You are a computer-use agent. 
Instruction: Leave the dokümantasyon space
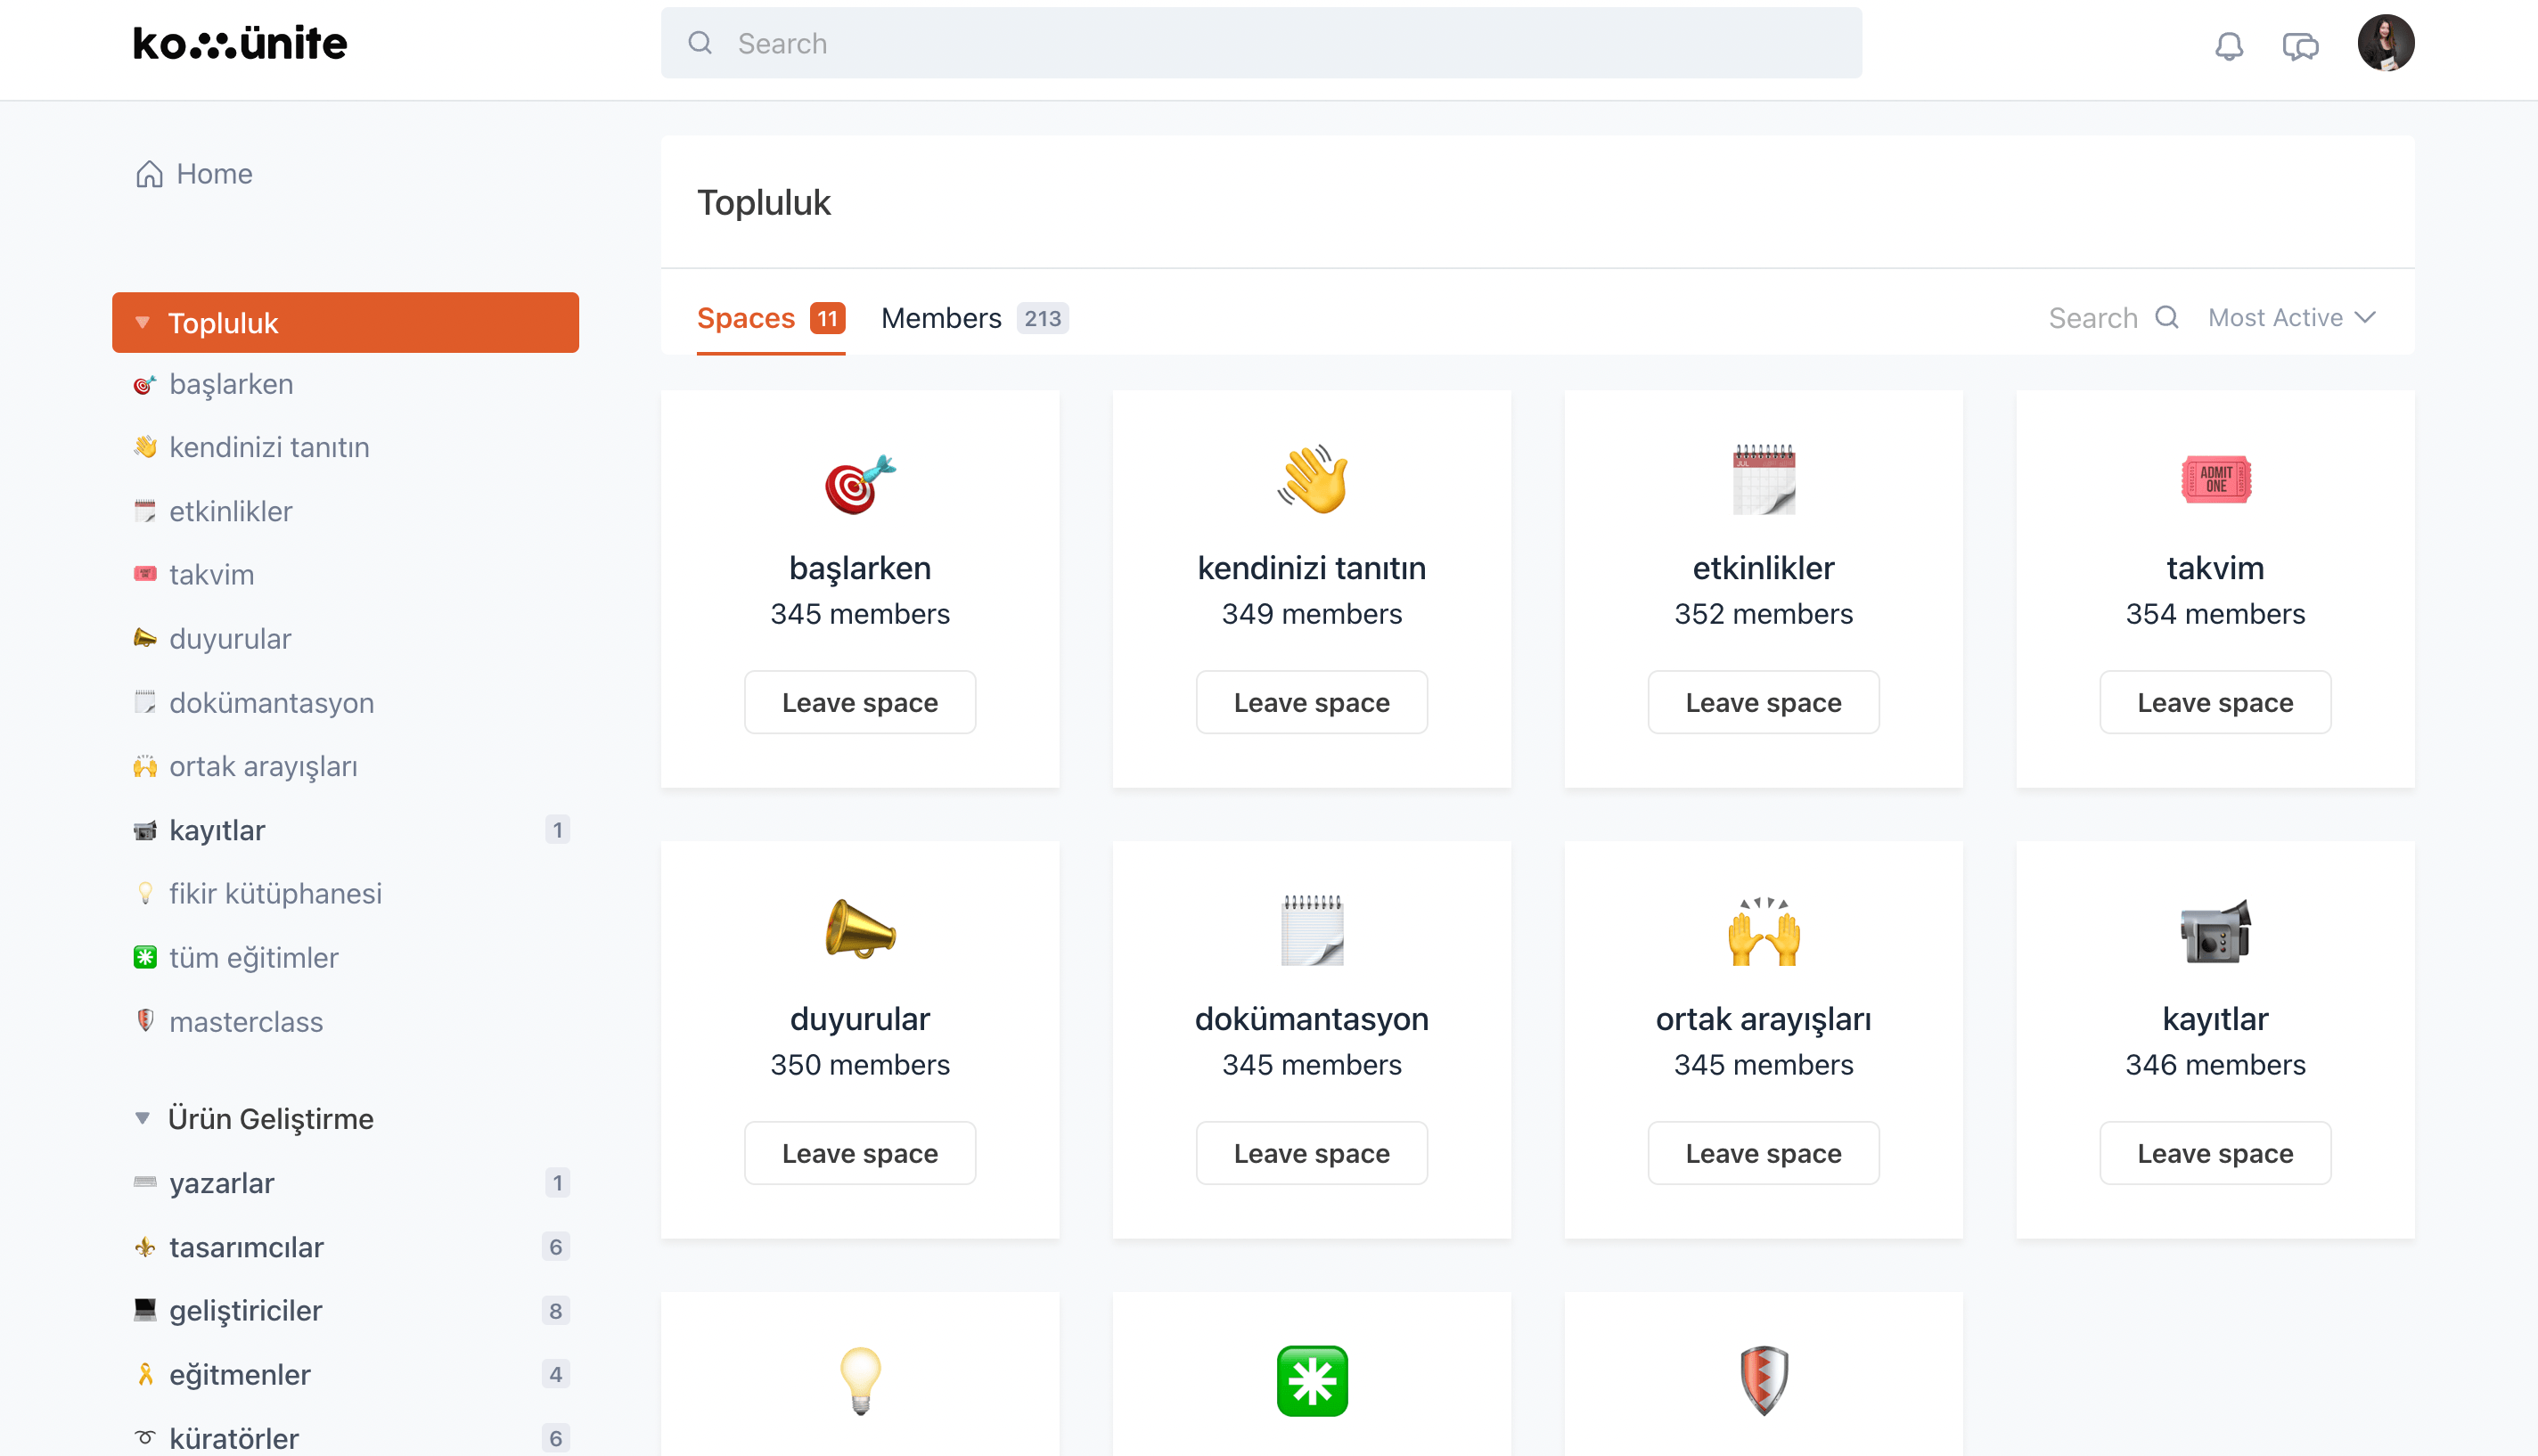tap(1311, 1153)
